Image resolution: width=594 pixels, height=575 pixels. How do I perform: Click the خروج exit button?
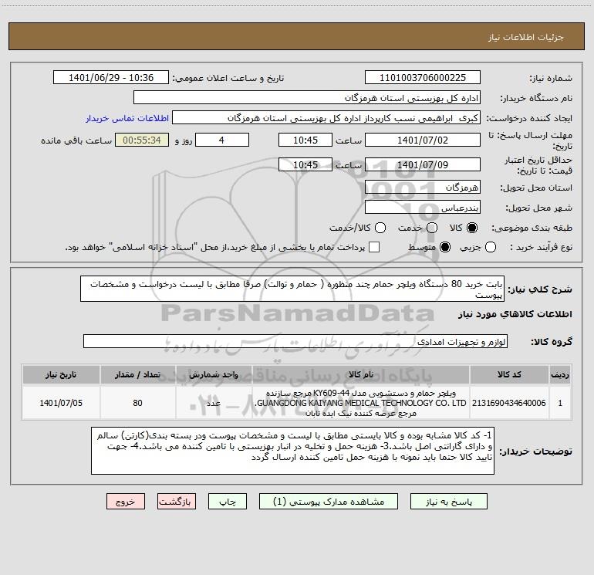(126, 502)
